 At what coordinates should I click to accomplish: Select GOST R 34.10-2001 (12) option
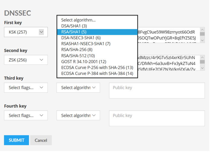coord(97,62)
